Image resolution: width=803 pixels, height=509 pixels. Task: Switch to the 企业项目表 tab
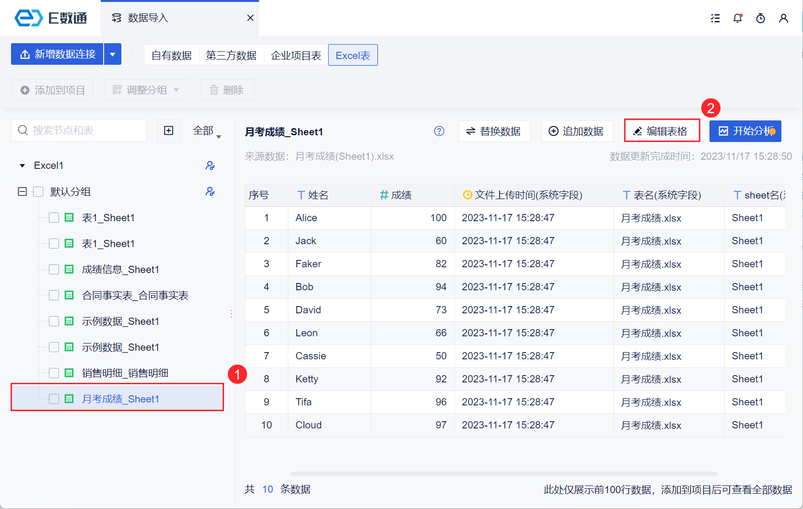[x=296, y=55]
